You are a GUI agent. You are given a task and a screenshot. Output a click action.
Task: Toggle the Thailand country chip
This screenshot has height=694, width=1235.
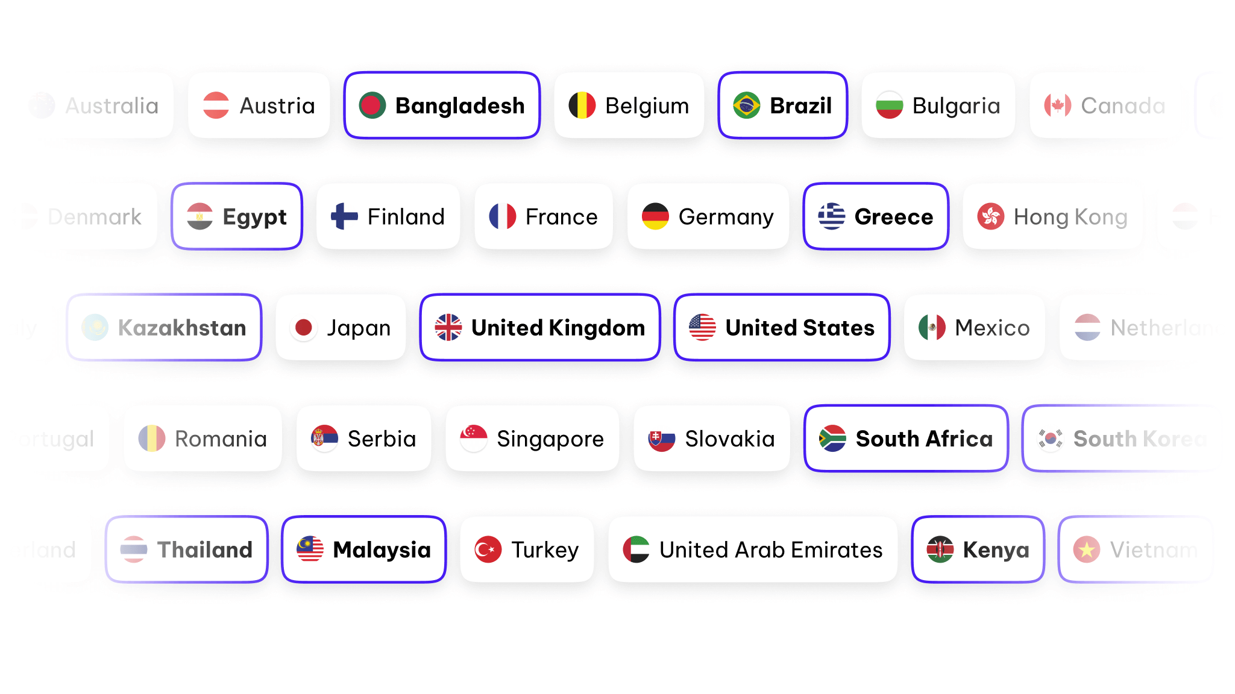coord(187,549)
